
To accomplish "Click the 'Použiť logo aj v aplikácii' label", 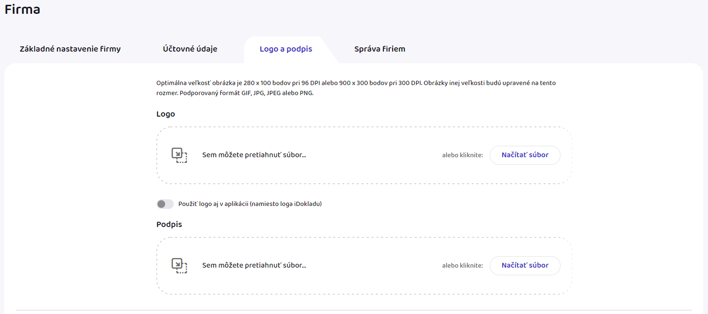I will point(249,204).
